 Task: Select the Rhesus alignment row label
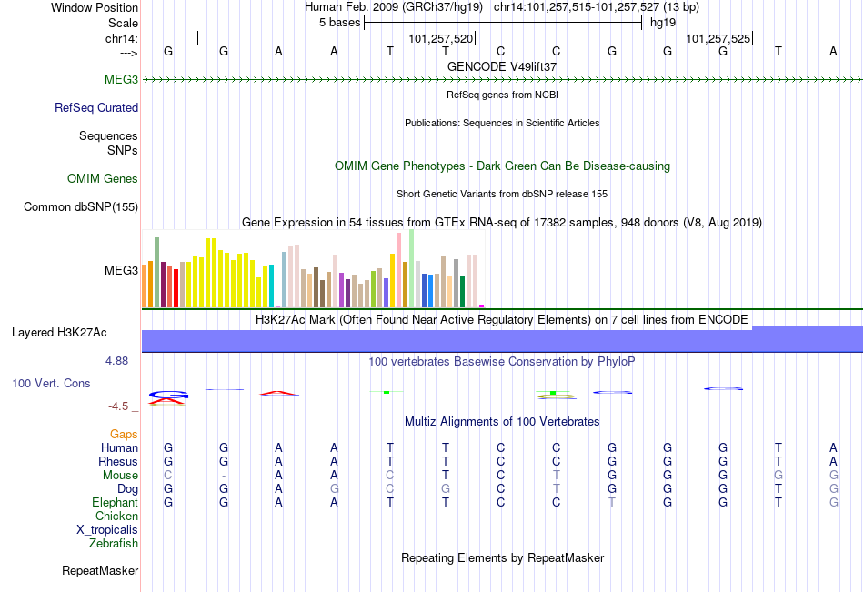pos(118,461)
